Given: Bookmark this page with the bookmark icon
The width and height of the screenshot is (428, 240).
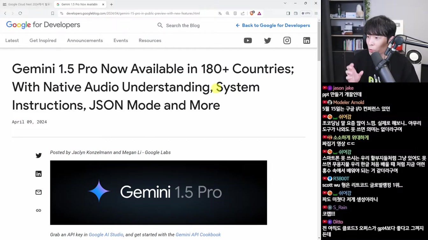Looking at the screenshot, I should click(53, 13).
